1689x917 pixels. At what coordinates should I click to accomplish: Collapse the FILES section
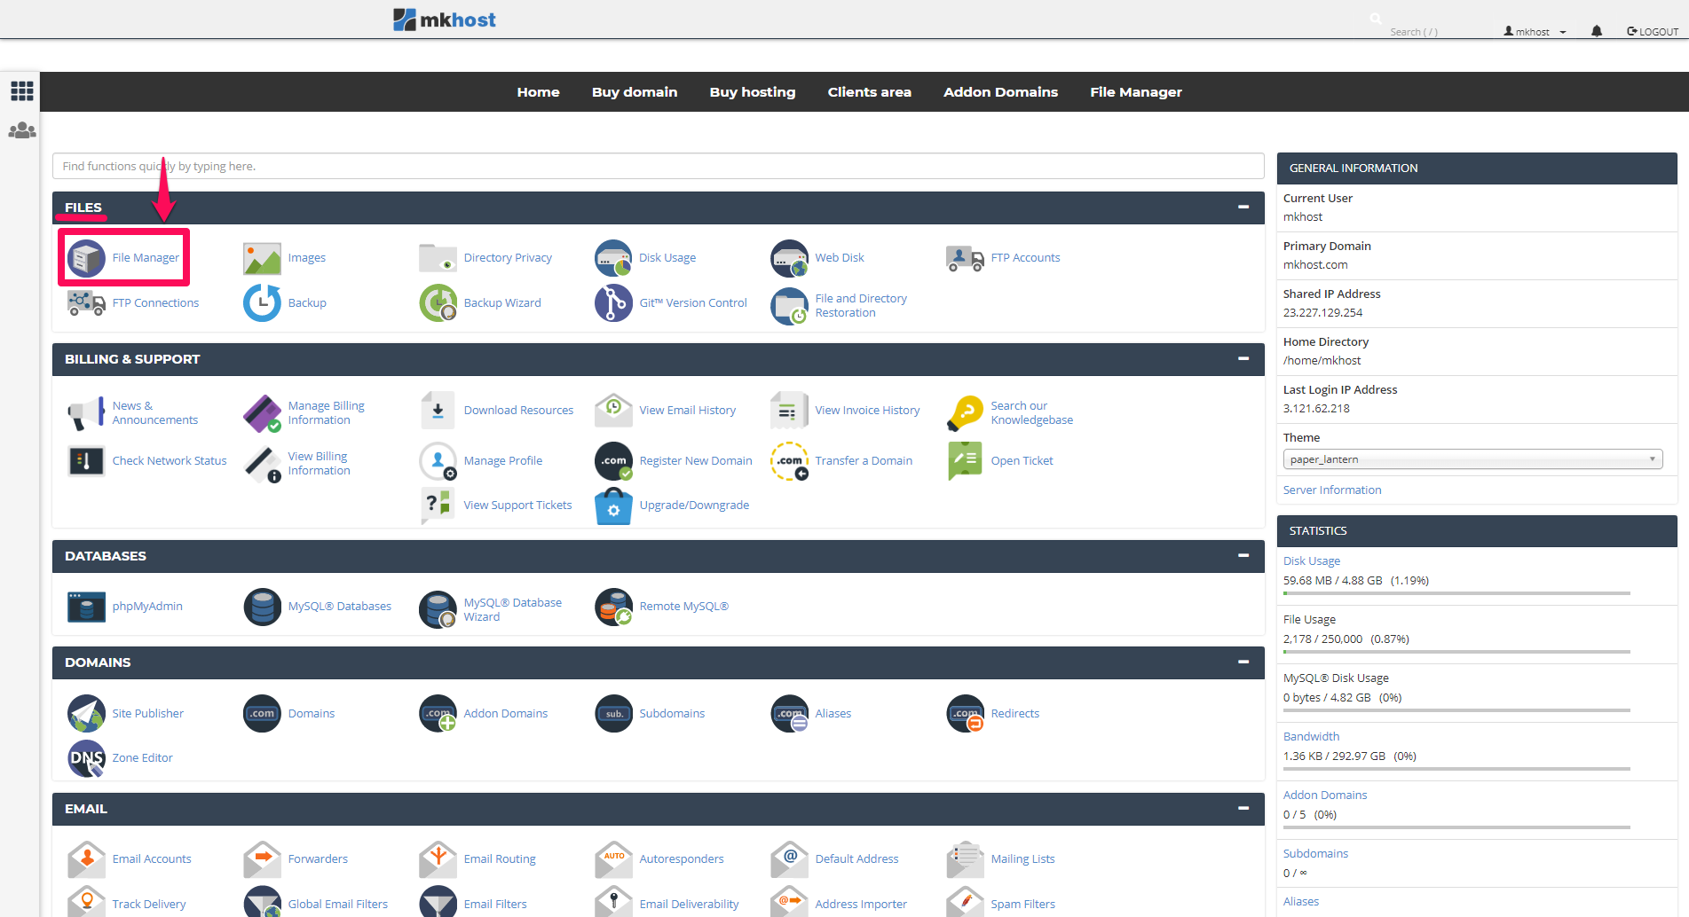pyautogui.click(x=1243, y=208)
